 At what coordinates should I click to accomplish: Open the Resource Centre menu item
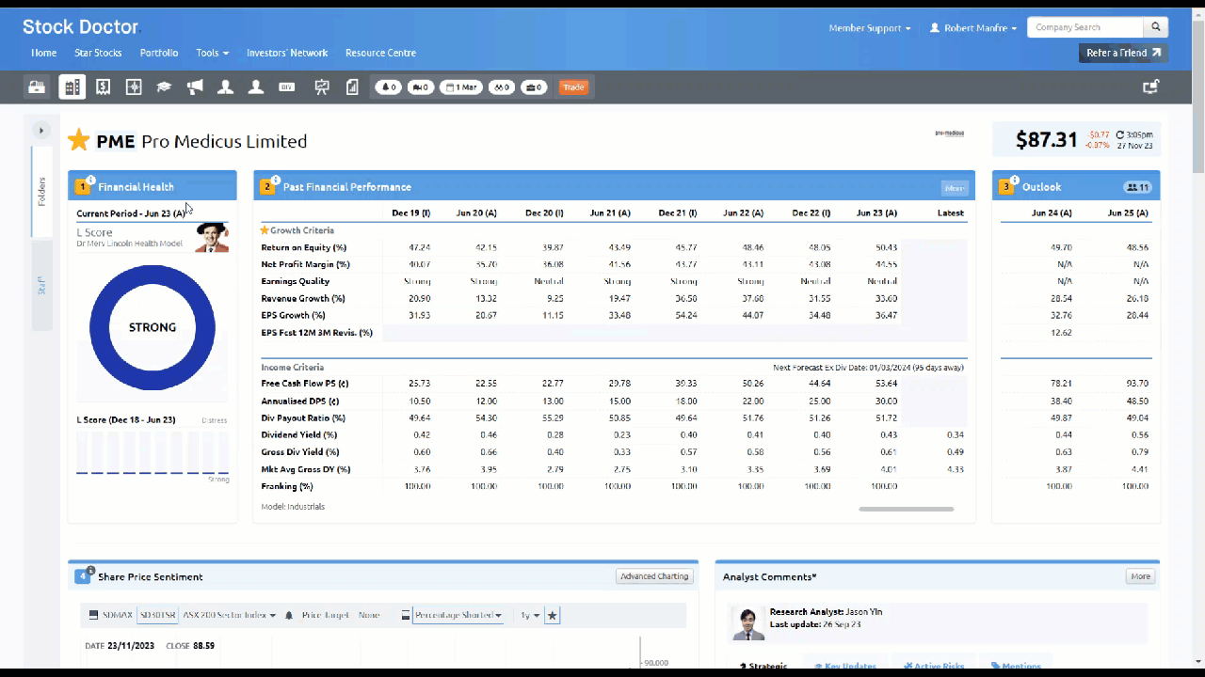[380, 53]
